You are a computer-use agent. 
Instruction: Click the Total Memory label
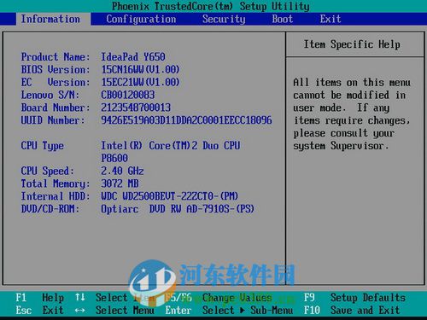point(56,184)
